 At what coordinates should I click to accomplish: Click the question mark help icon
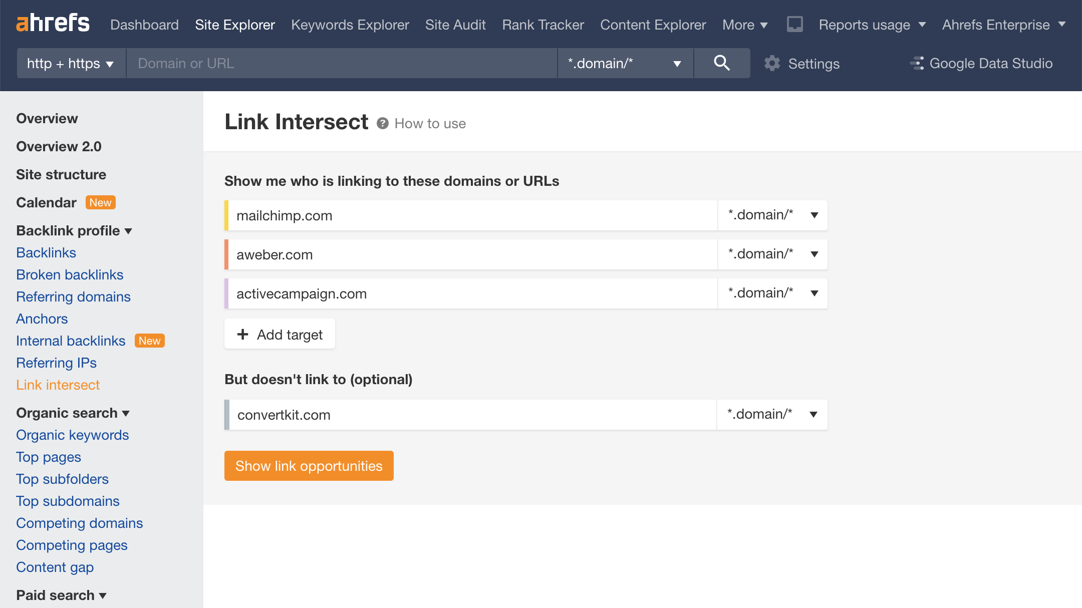click(x=383, y=123)
